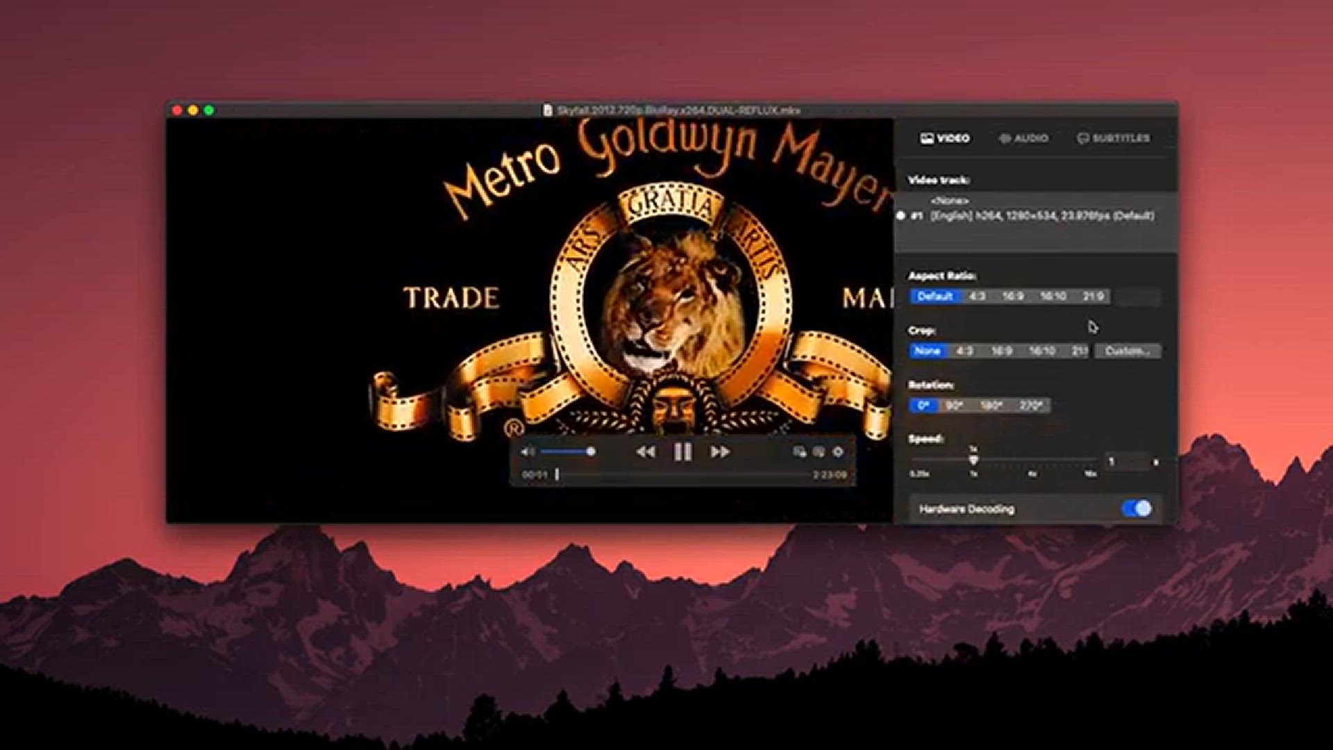Switch to the Subtitles tab
Viewport: 1333px width, 750px height.
pyautogui.click(x=1114, y=138)
